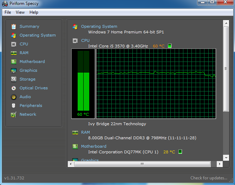Minimize the Speccy window

coord(203,2)
